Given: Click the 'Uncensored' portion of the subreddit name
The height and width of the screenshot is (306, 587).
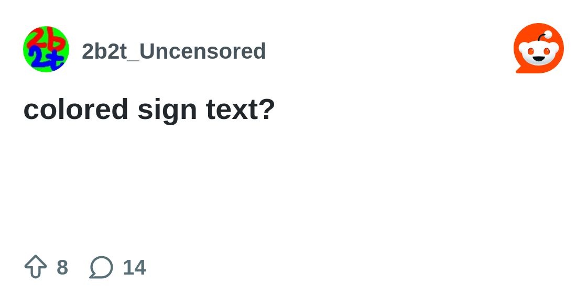Looking at the screenshot, I should pyautogui.click(x=203, y=51).
